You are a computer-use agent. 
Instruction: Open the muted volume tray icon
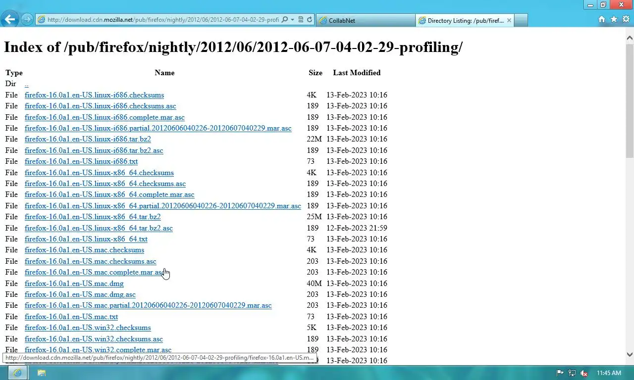584,373
